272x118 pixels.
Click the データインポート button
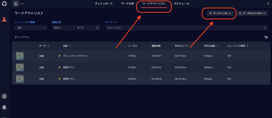tap(218, 13)
